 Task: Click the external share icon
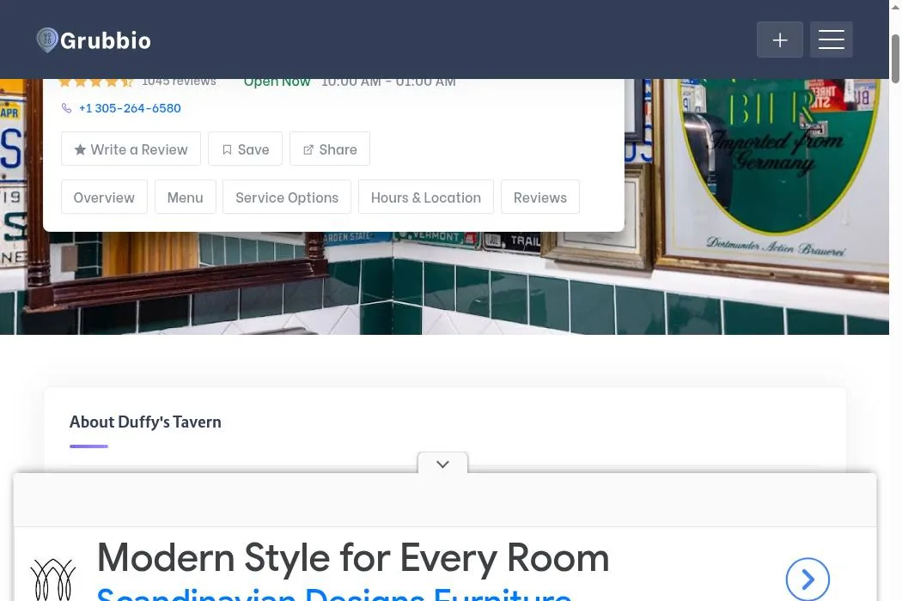(308, 149)
